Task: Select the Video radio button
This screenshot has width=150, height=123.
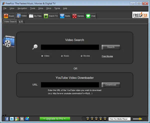Action: [42, 56]
